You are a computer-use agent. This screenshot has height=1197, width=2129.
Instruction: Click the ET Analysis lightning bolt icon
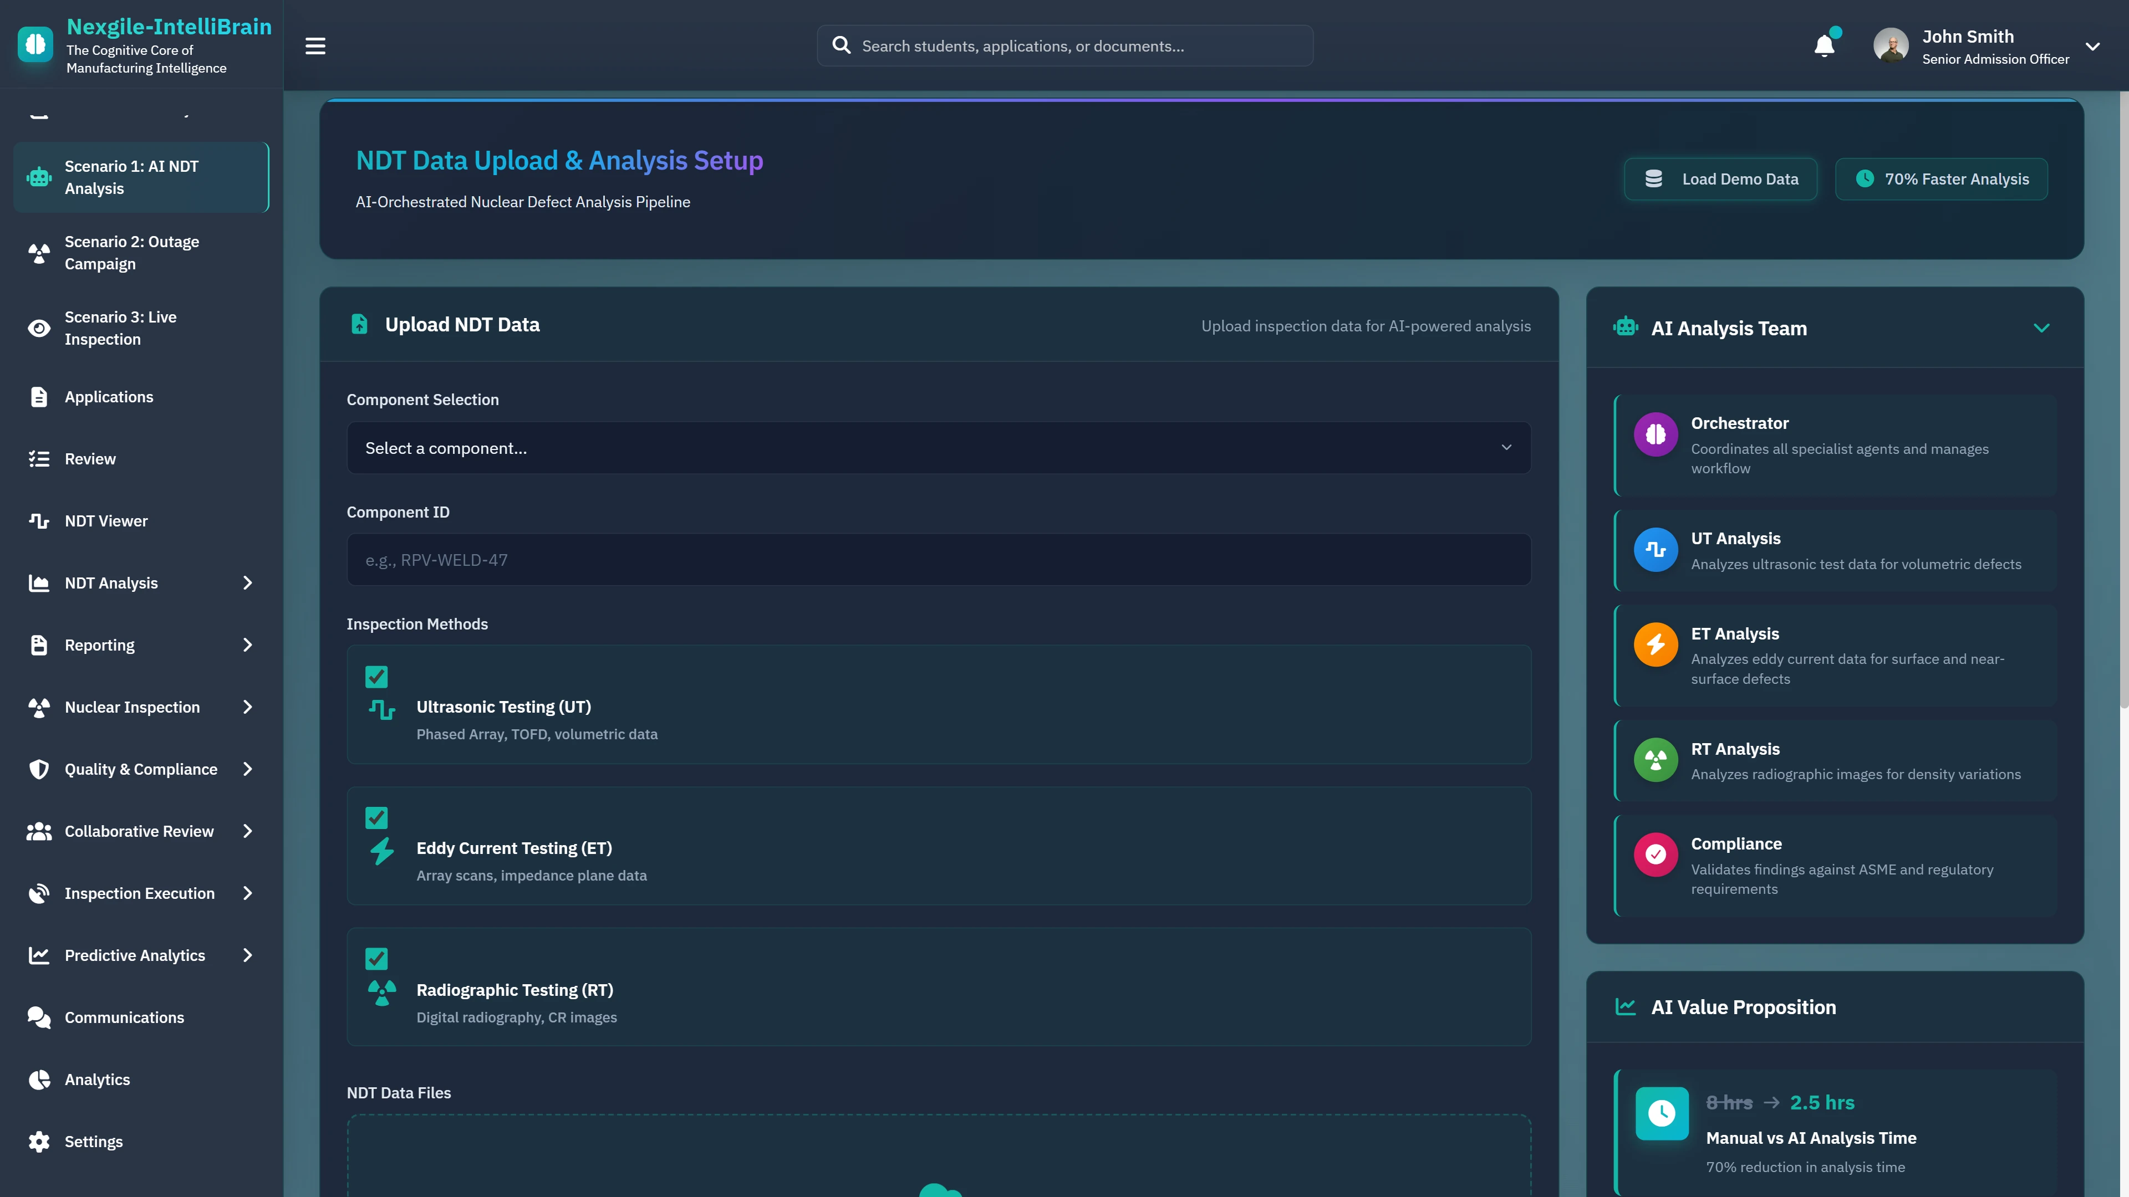(1656, 644)
